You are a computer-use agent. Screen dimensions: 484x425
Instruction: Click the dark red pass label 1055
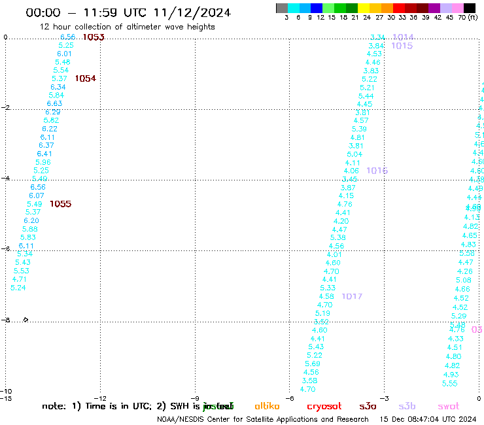60,204
